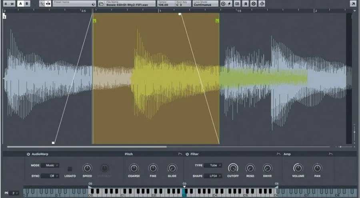Click the horizontal waveform scrollbar

tap(86, 146)
